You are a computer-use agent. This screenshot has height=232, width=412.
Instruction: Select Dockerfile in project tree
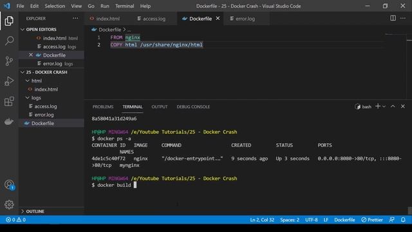[x=51, y=123]
